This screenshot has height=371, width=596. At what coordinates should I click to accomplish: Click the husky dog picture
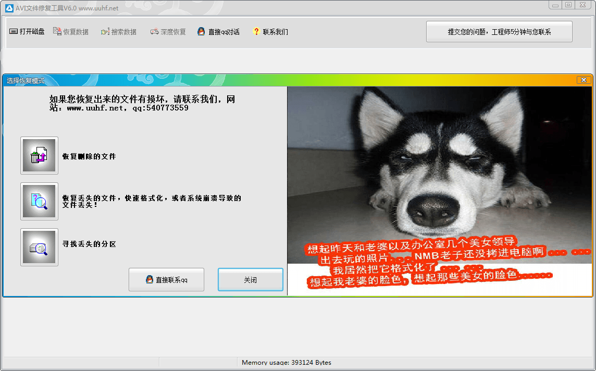coord(439,172)
